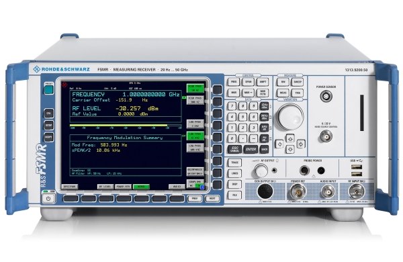Tap the decimal point key
This screenshot has height=262, width=403.
click(243, 138)
